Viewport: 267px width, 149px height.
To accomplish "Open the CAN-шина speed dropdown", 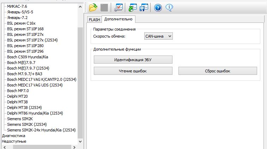I will coord(158,36).
